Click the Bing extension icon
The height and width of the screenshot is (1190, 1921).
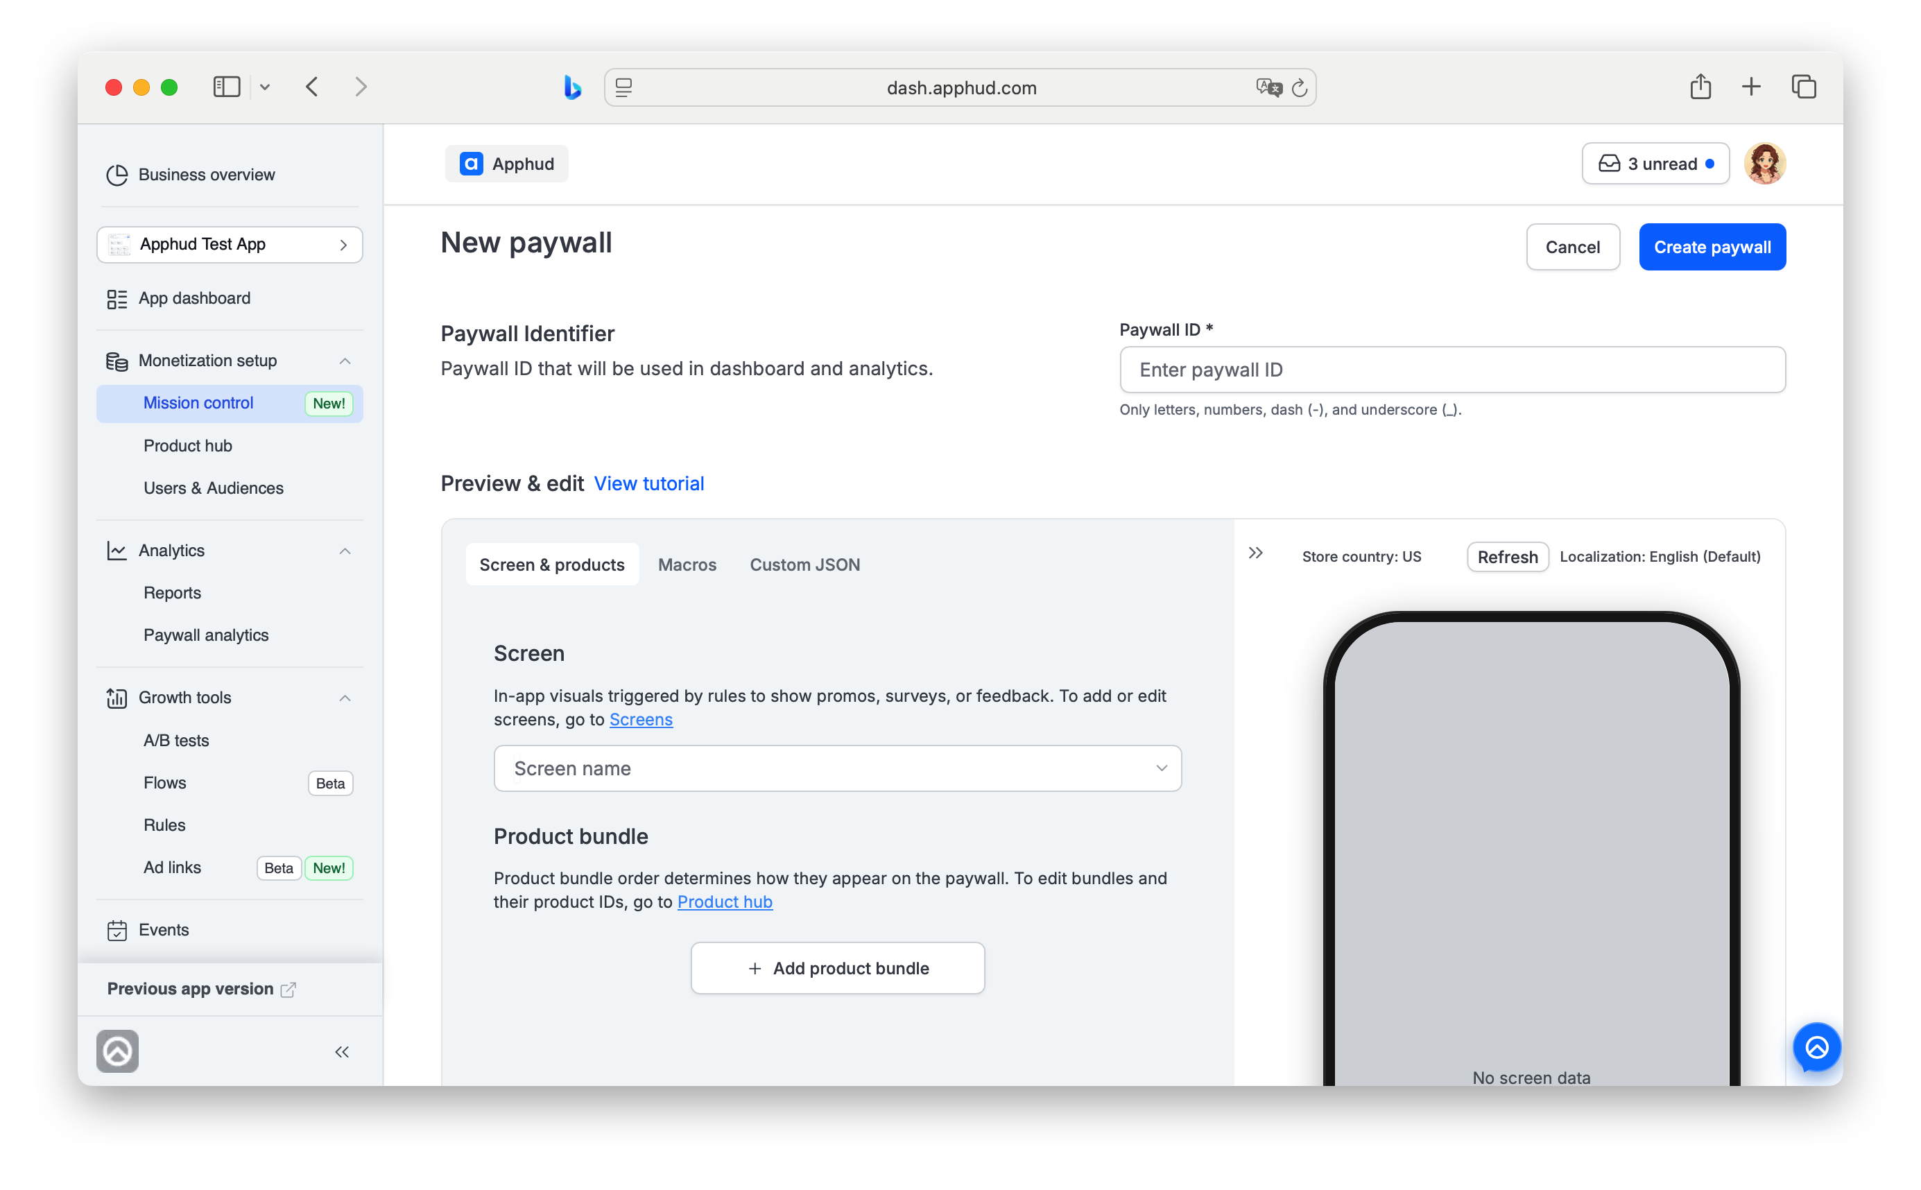[x=572, y=87]
